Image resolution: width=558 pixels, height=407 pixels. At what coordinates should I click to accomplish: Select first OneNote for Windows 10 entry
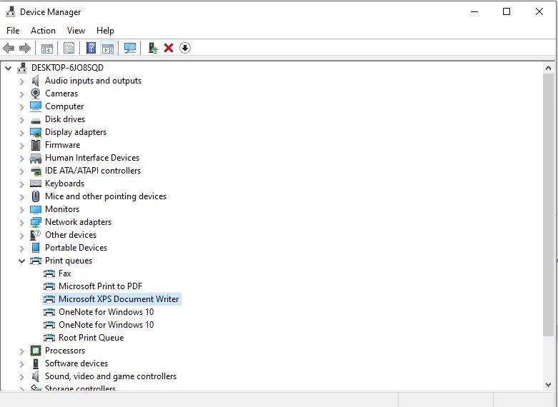(x=106, y=312)
